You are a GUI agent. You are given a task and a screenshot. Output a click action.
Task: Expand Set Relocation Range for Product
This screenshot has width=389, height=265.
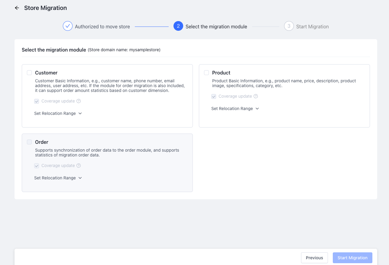point(235,109)
